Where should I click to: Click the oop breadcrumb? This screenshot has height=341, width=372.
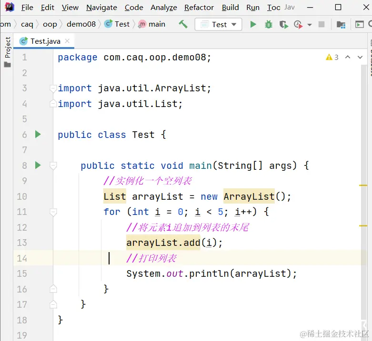point(50,24)
